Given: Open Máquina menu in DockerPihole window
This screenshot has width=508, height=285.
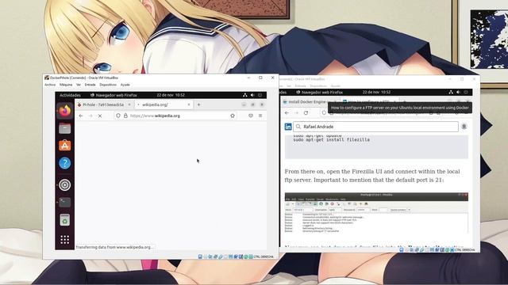Looking at the screenshot, I should pyautogui.click(x=66, y=85).
